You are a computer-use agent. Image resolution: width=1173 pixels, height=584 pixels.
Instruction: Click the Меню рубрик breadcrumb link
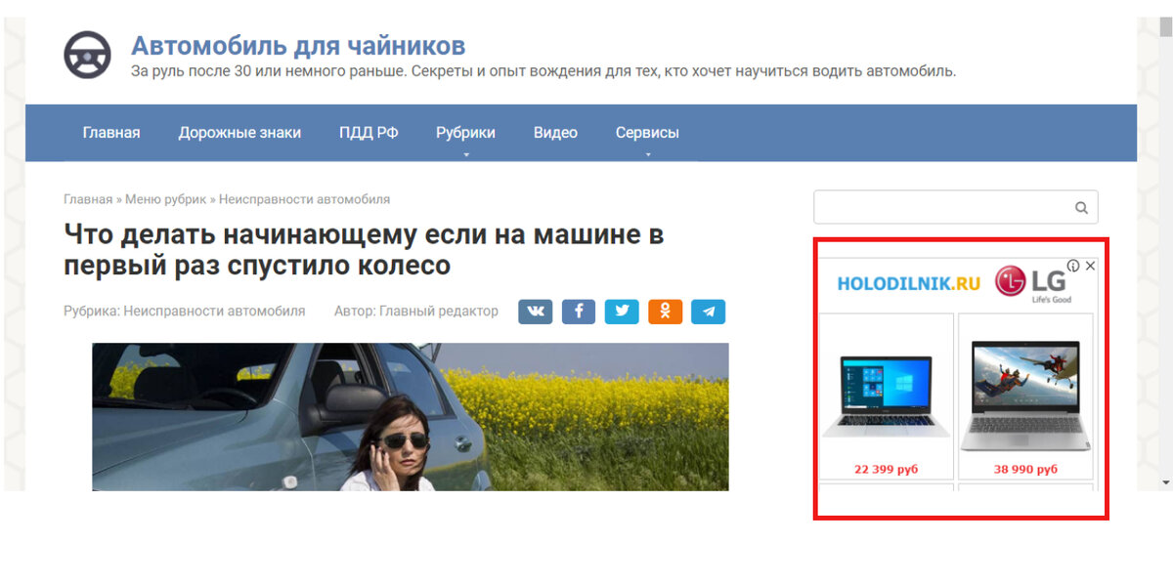pyautogui.click(x=165, y=199)
